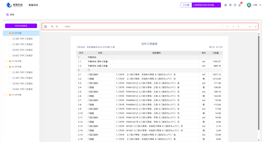
Task: Expand the B-04号楼 tree node
Action: (x=5, y=95)
